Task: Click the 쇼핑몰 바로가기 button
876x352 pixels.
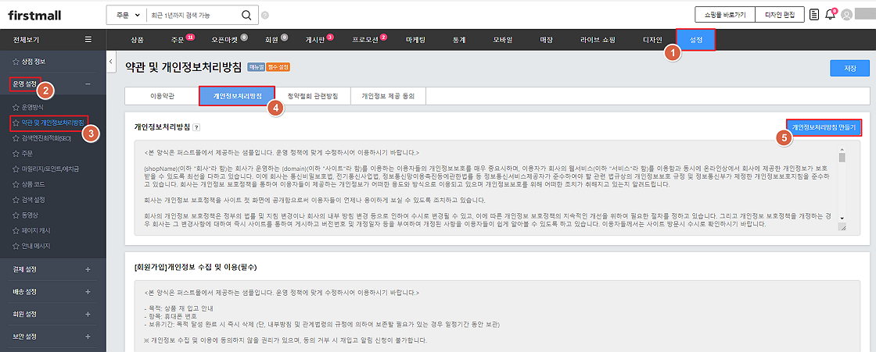Action: tap(724, 15)
